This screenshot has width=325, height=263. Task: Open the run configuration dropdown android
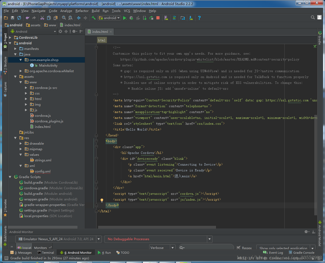point(109,18)
